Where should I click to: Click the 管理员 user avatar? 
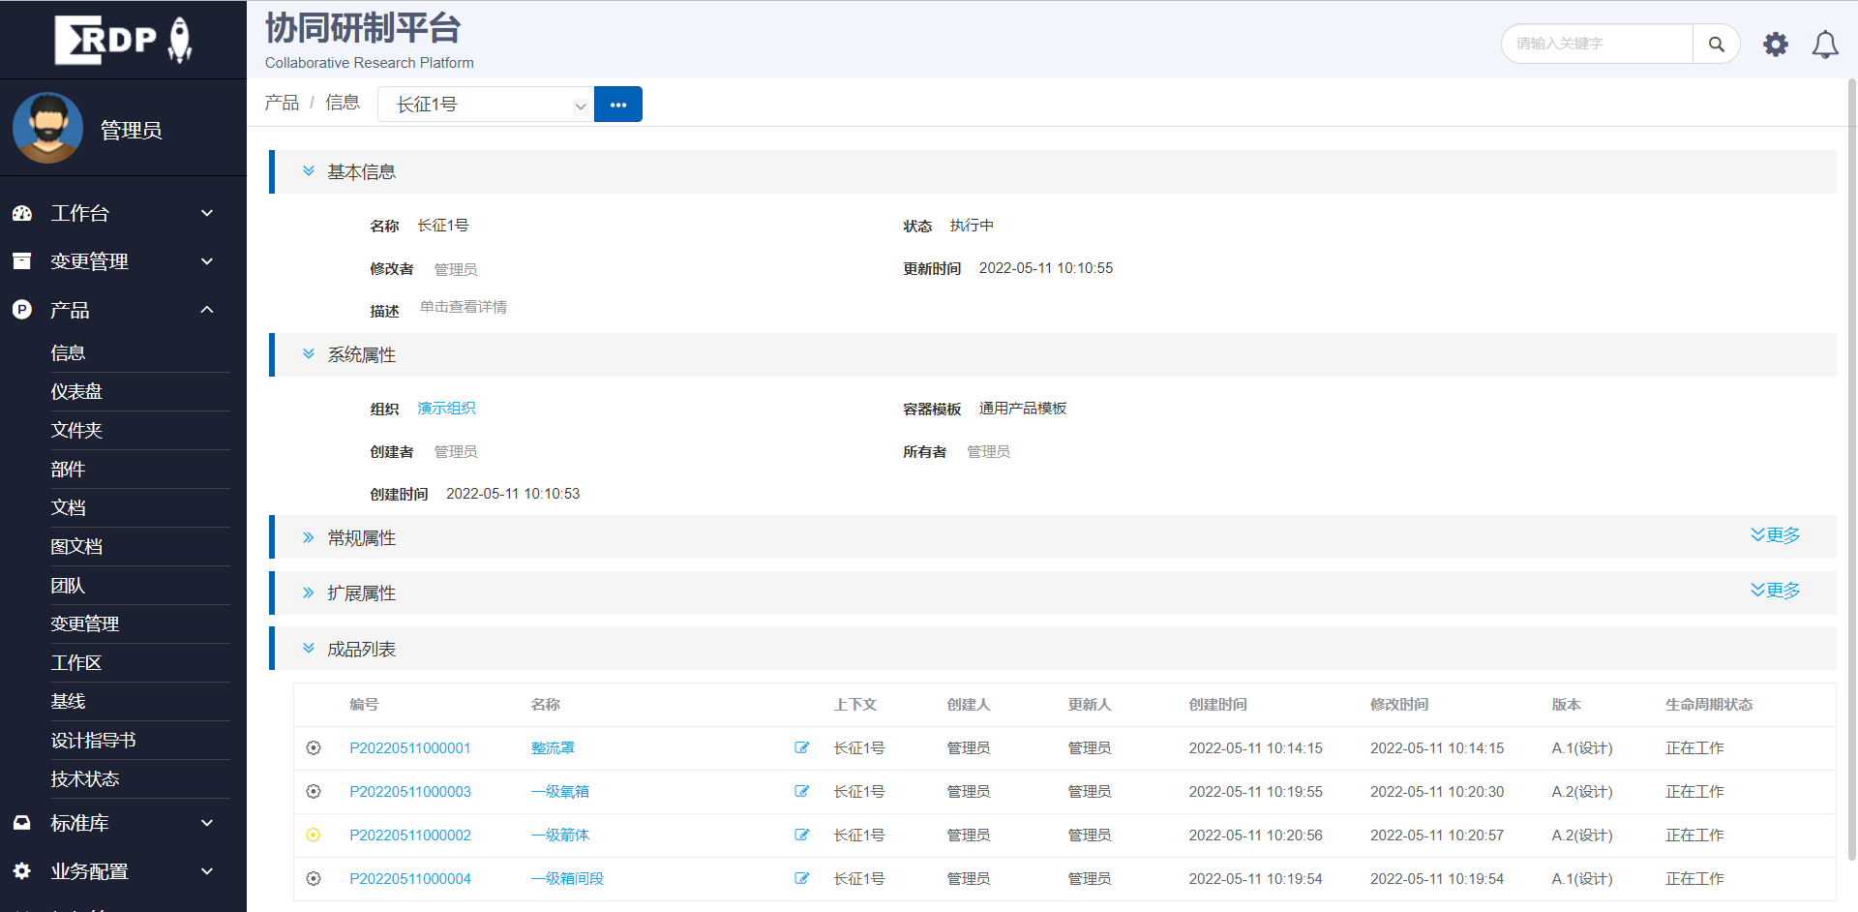[47, 128]
